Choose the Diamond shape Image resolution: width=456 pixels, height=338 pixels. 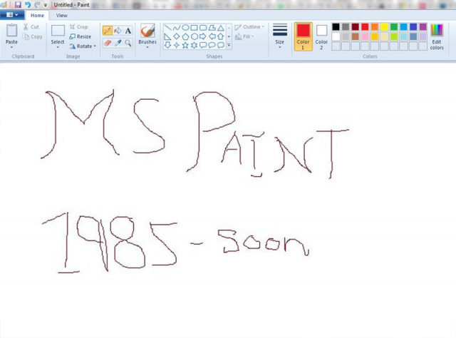(177, 36)
